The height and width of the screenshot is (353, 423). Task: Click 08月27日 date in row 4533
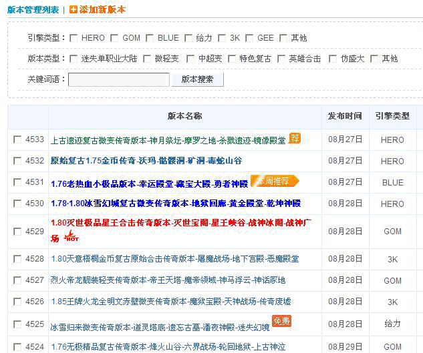(345, 139)
